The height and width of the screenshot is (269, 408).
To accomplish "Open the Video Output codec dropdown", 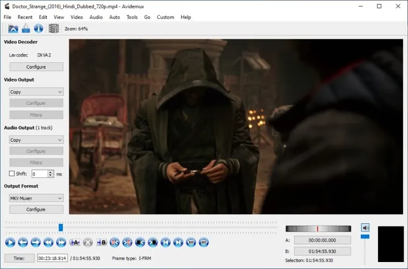I will tap(36, 92).
